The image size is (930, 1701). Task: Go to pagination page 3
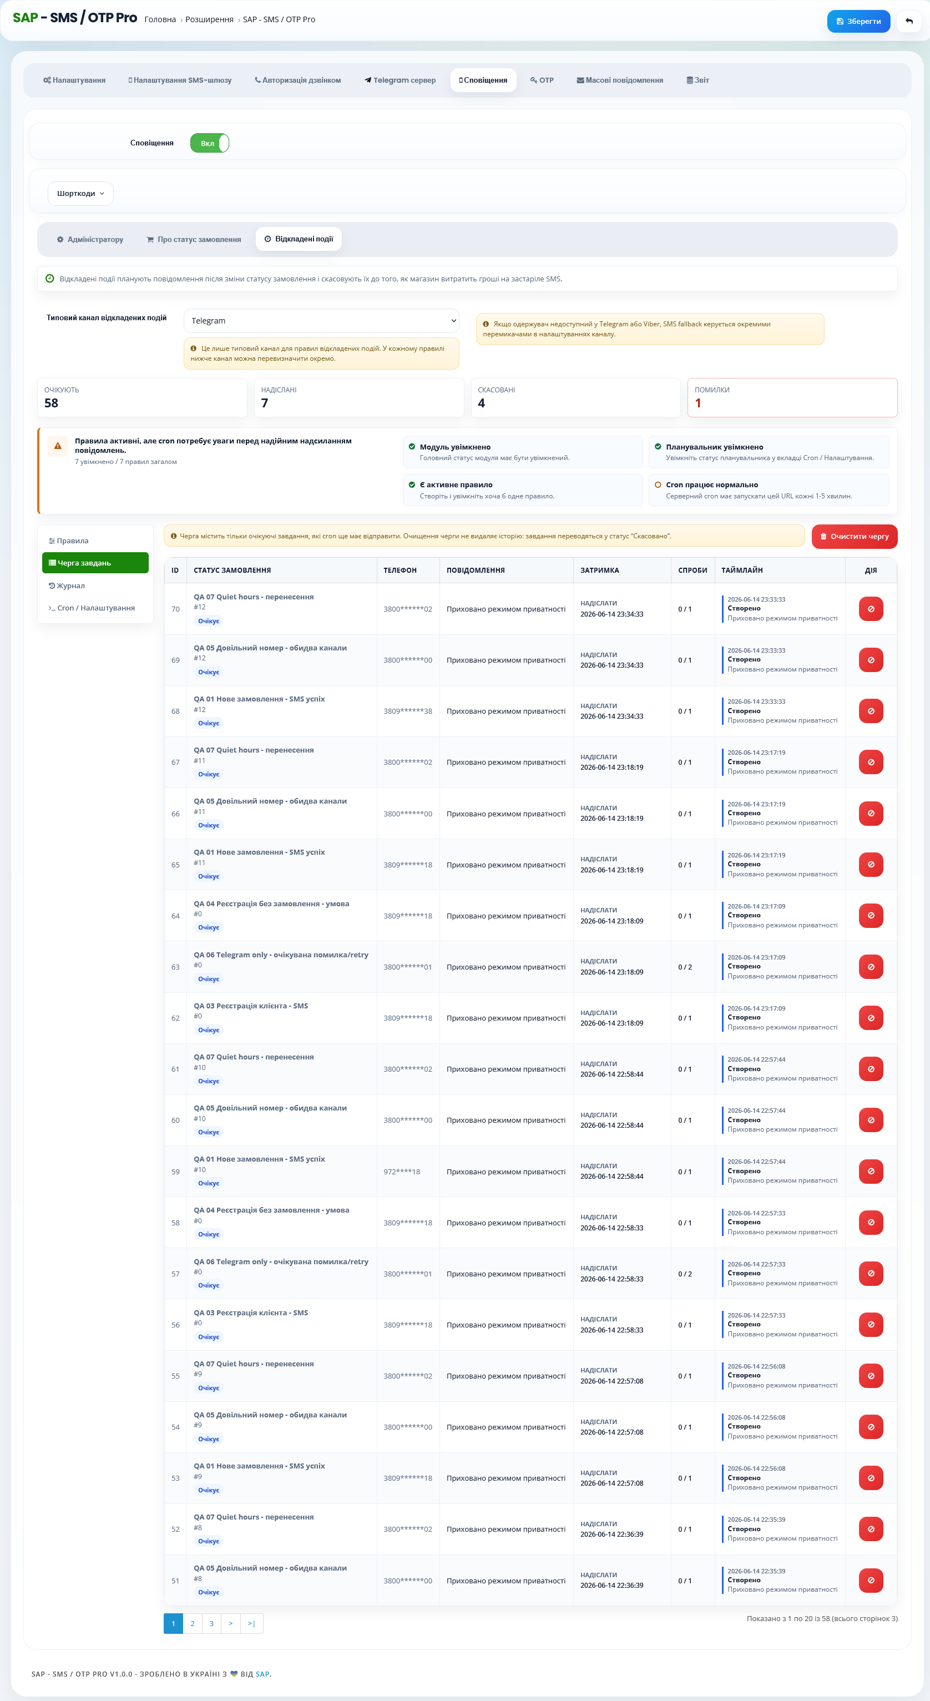[211, 1624]
